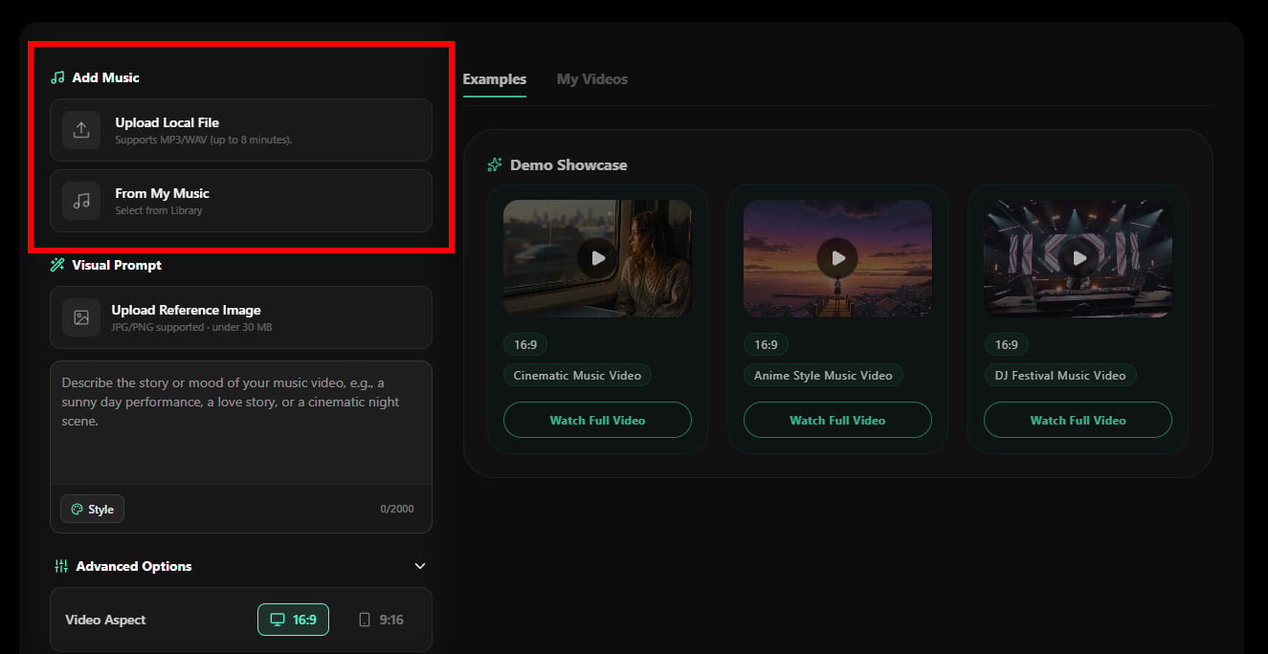Play the Anime Style Music Video preview
Viewport: 1268px width, 654px height.
pyautogui.click(x=837, y=258)
